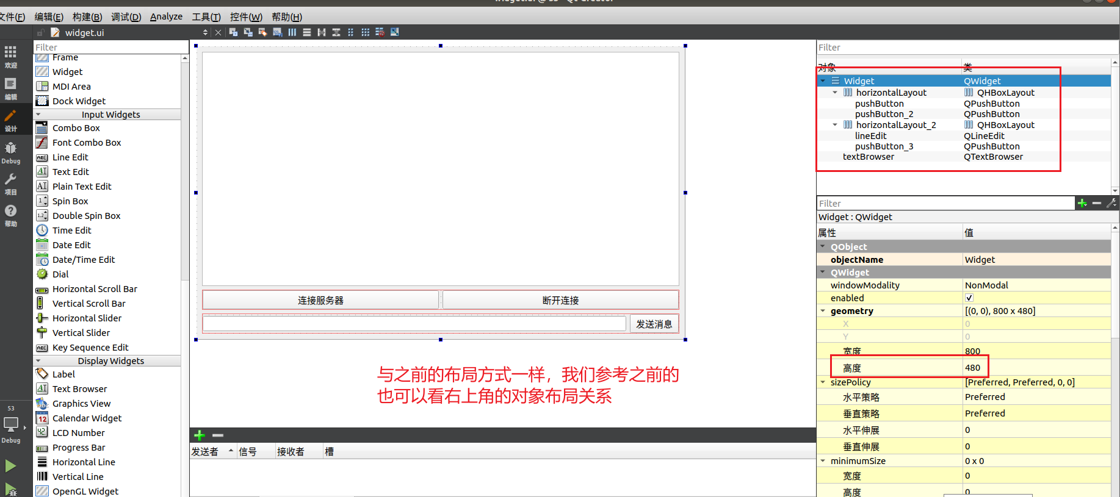Apply Lay Out Vertically in Splitter
This screenshot has height=497, width=1120.
(x=336, y=32)
